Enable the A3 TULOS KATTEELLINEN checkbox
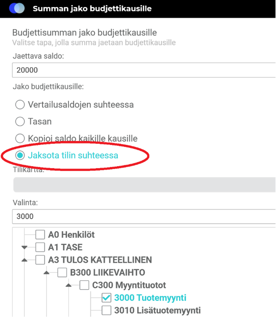The image size is (276, 319). [x=40, y=260]
